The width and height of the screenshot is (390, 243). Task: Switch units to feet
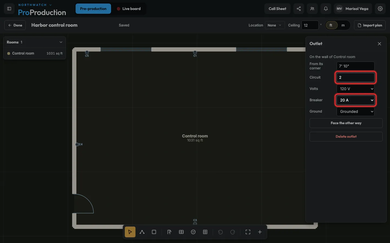click(x=331, y=25)
